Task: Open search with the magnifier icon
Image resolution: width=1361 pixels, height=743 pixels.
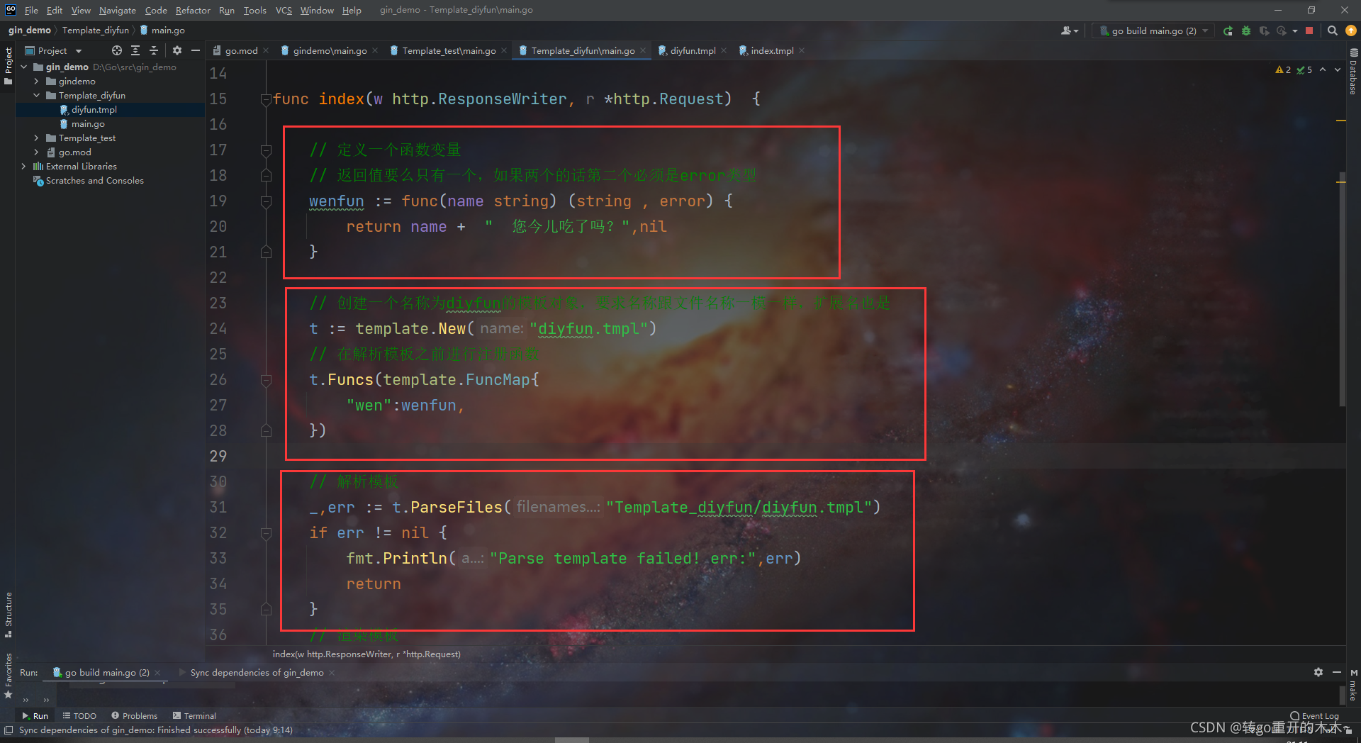Action: pyautogui.click(x=1332, y=30)
